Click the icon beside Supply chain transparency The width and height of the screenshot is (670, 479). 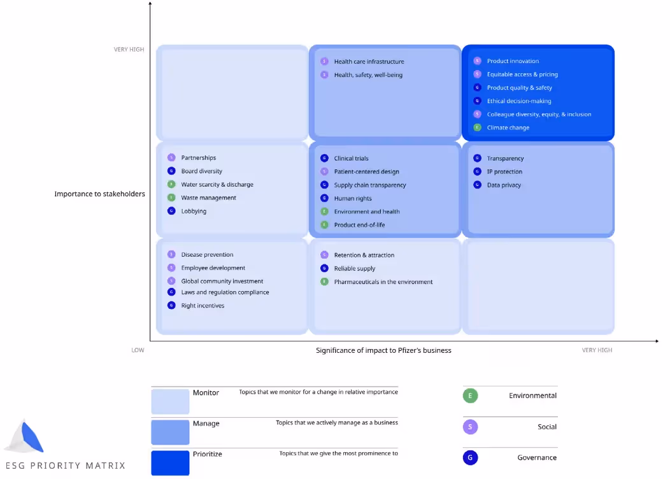click(324, 185)
